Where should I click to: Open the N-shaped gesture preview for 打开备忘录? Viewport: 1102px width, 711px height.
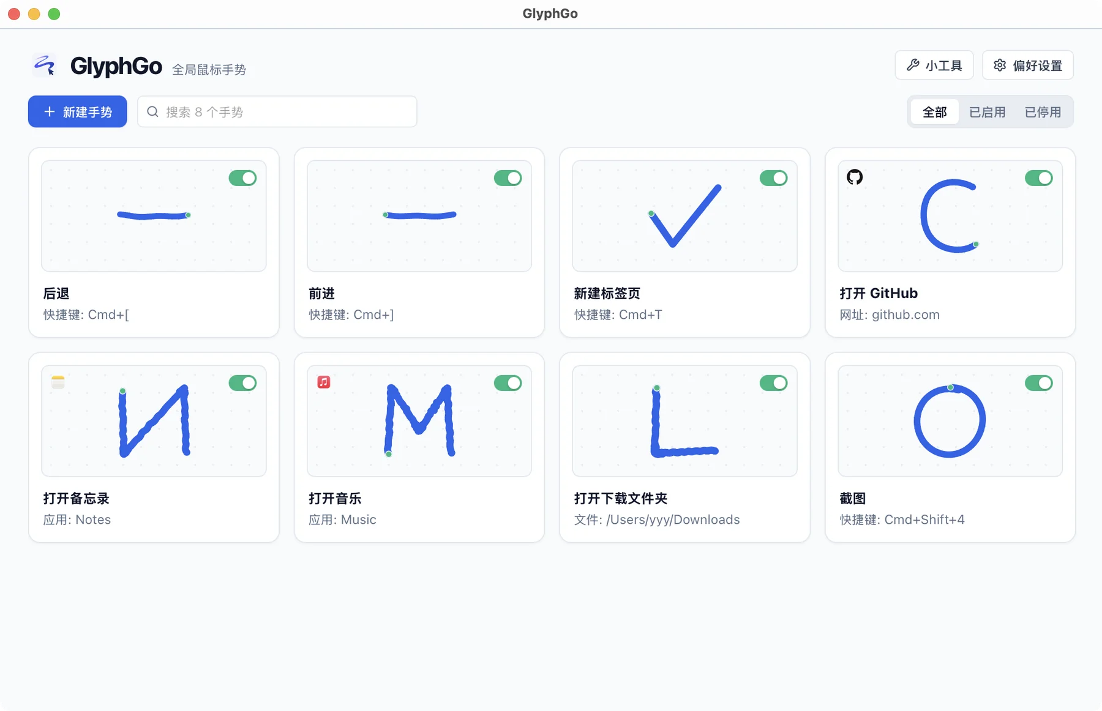point(154,421)
